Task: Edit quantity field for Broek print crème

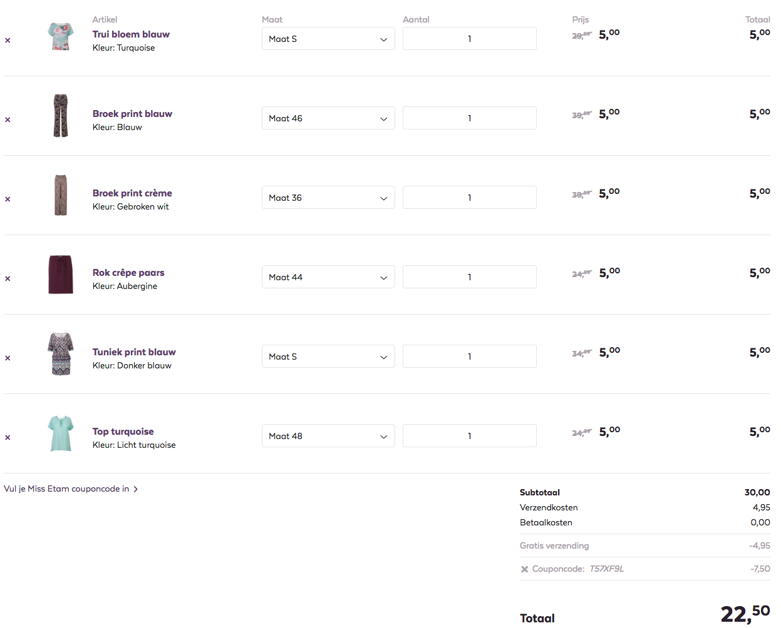Action: (x=469, y=198)
